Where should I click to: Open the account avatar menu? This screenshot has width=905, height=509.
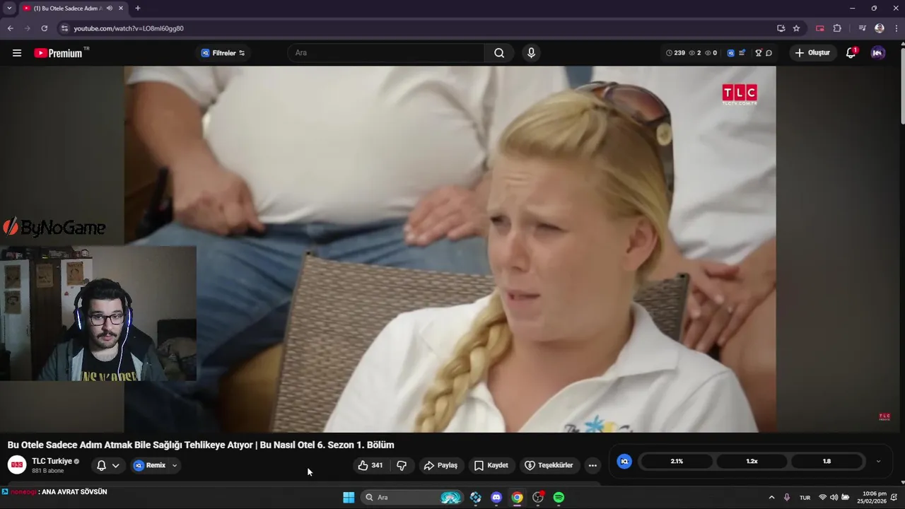point(877,53)
